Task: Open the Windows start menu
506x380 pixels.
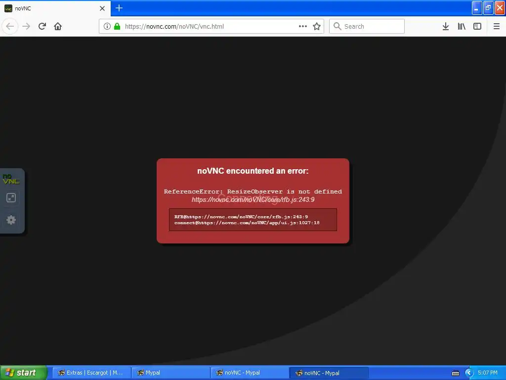Action: 23,373
